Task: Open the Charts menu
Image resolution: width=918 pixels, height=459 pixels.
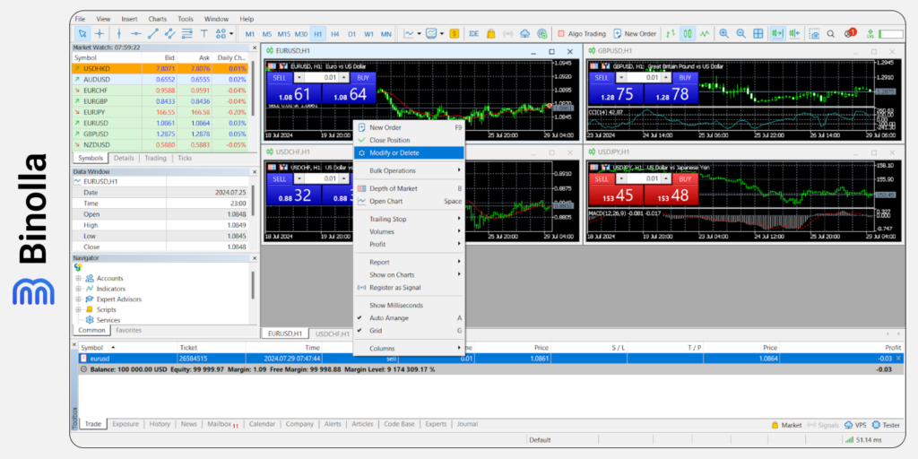Action: tap(157, 19)
